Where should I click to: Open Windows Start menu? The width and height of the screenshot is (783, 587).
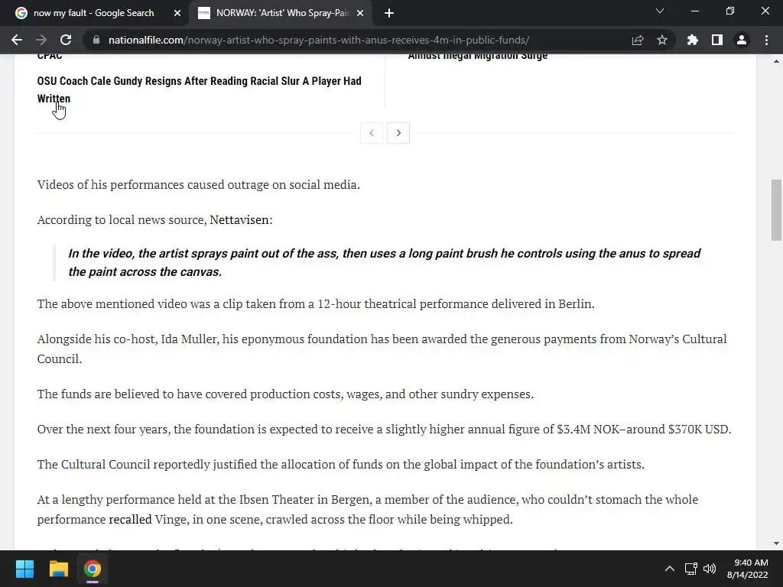24,569
